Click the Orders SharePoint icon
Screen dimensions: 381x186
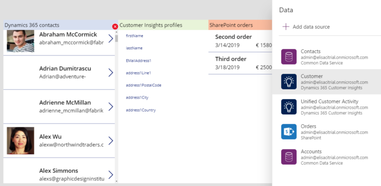[x=289, y=131]
